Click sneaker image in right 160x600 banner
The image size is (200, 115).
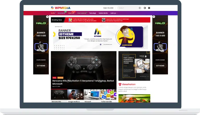click(x=160, y=47)
